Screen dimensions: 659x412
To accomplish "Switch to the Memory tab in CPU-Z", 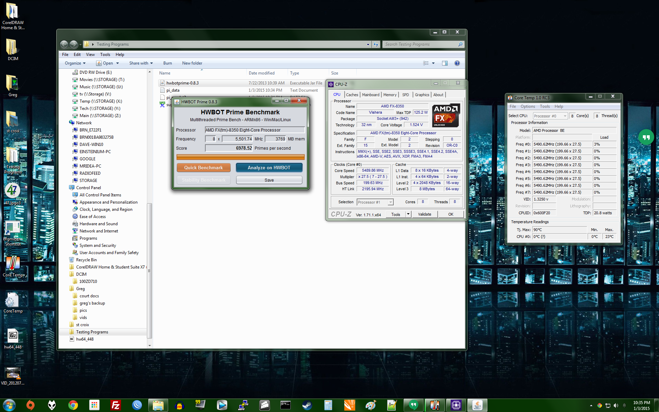I will coord(390,95).
